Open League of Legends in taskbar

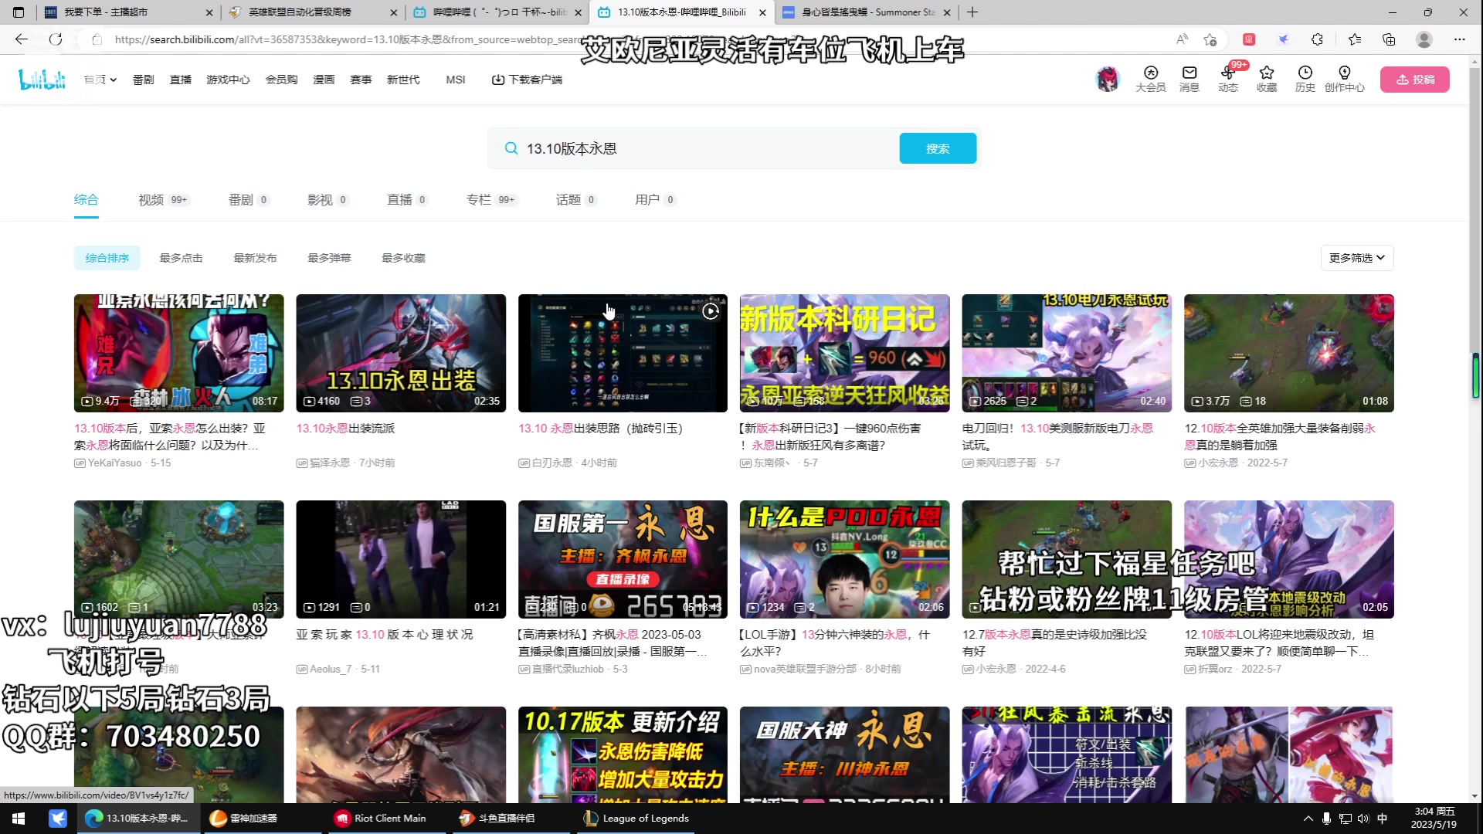(x=636, y=819)
